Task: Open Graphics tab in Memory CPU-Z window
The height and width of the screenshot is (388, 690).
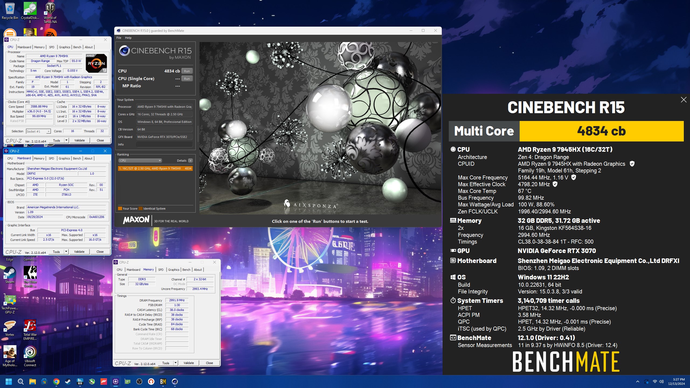Action: [x=174, y=270]
